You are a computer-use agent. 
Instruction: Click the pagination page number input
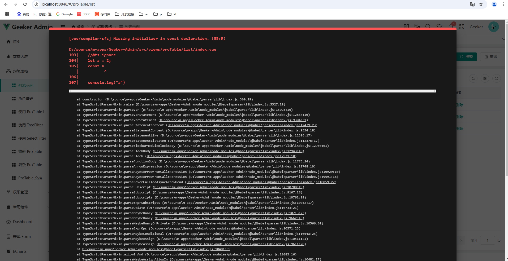488,241
